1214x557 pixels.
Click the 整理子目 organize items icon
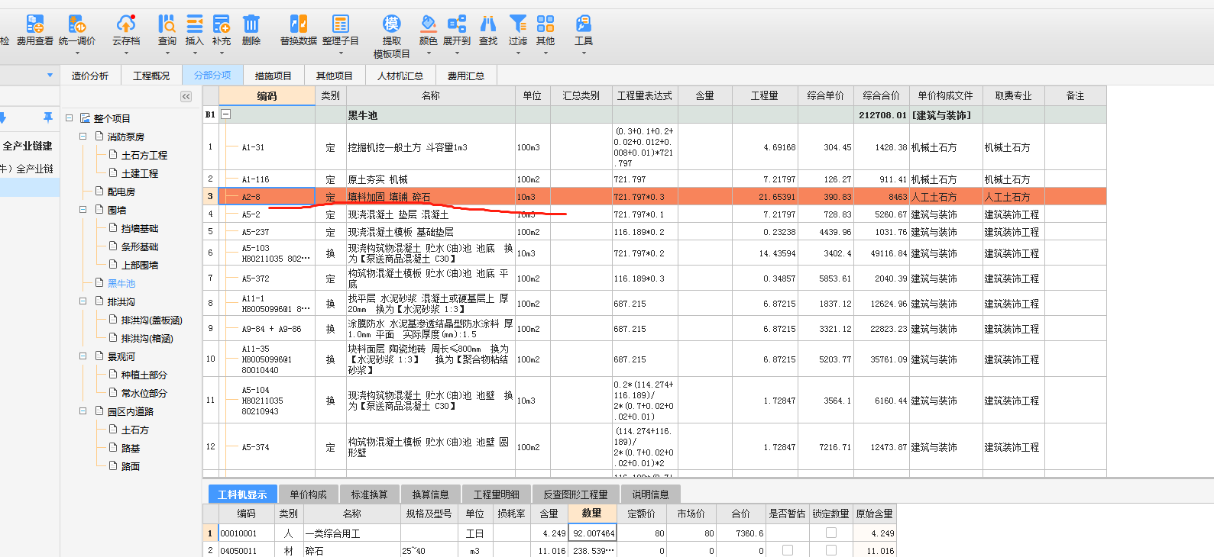coord(341,24)
